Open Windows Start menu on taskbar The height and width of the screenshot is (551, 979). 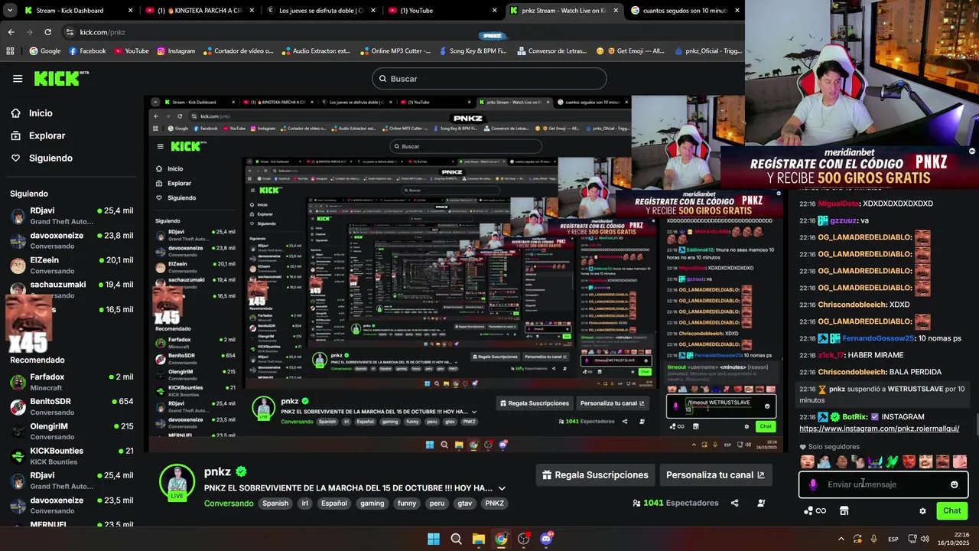click(x=434, y=539)
